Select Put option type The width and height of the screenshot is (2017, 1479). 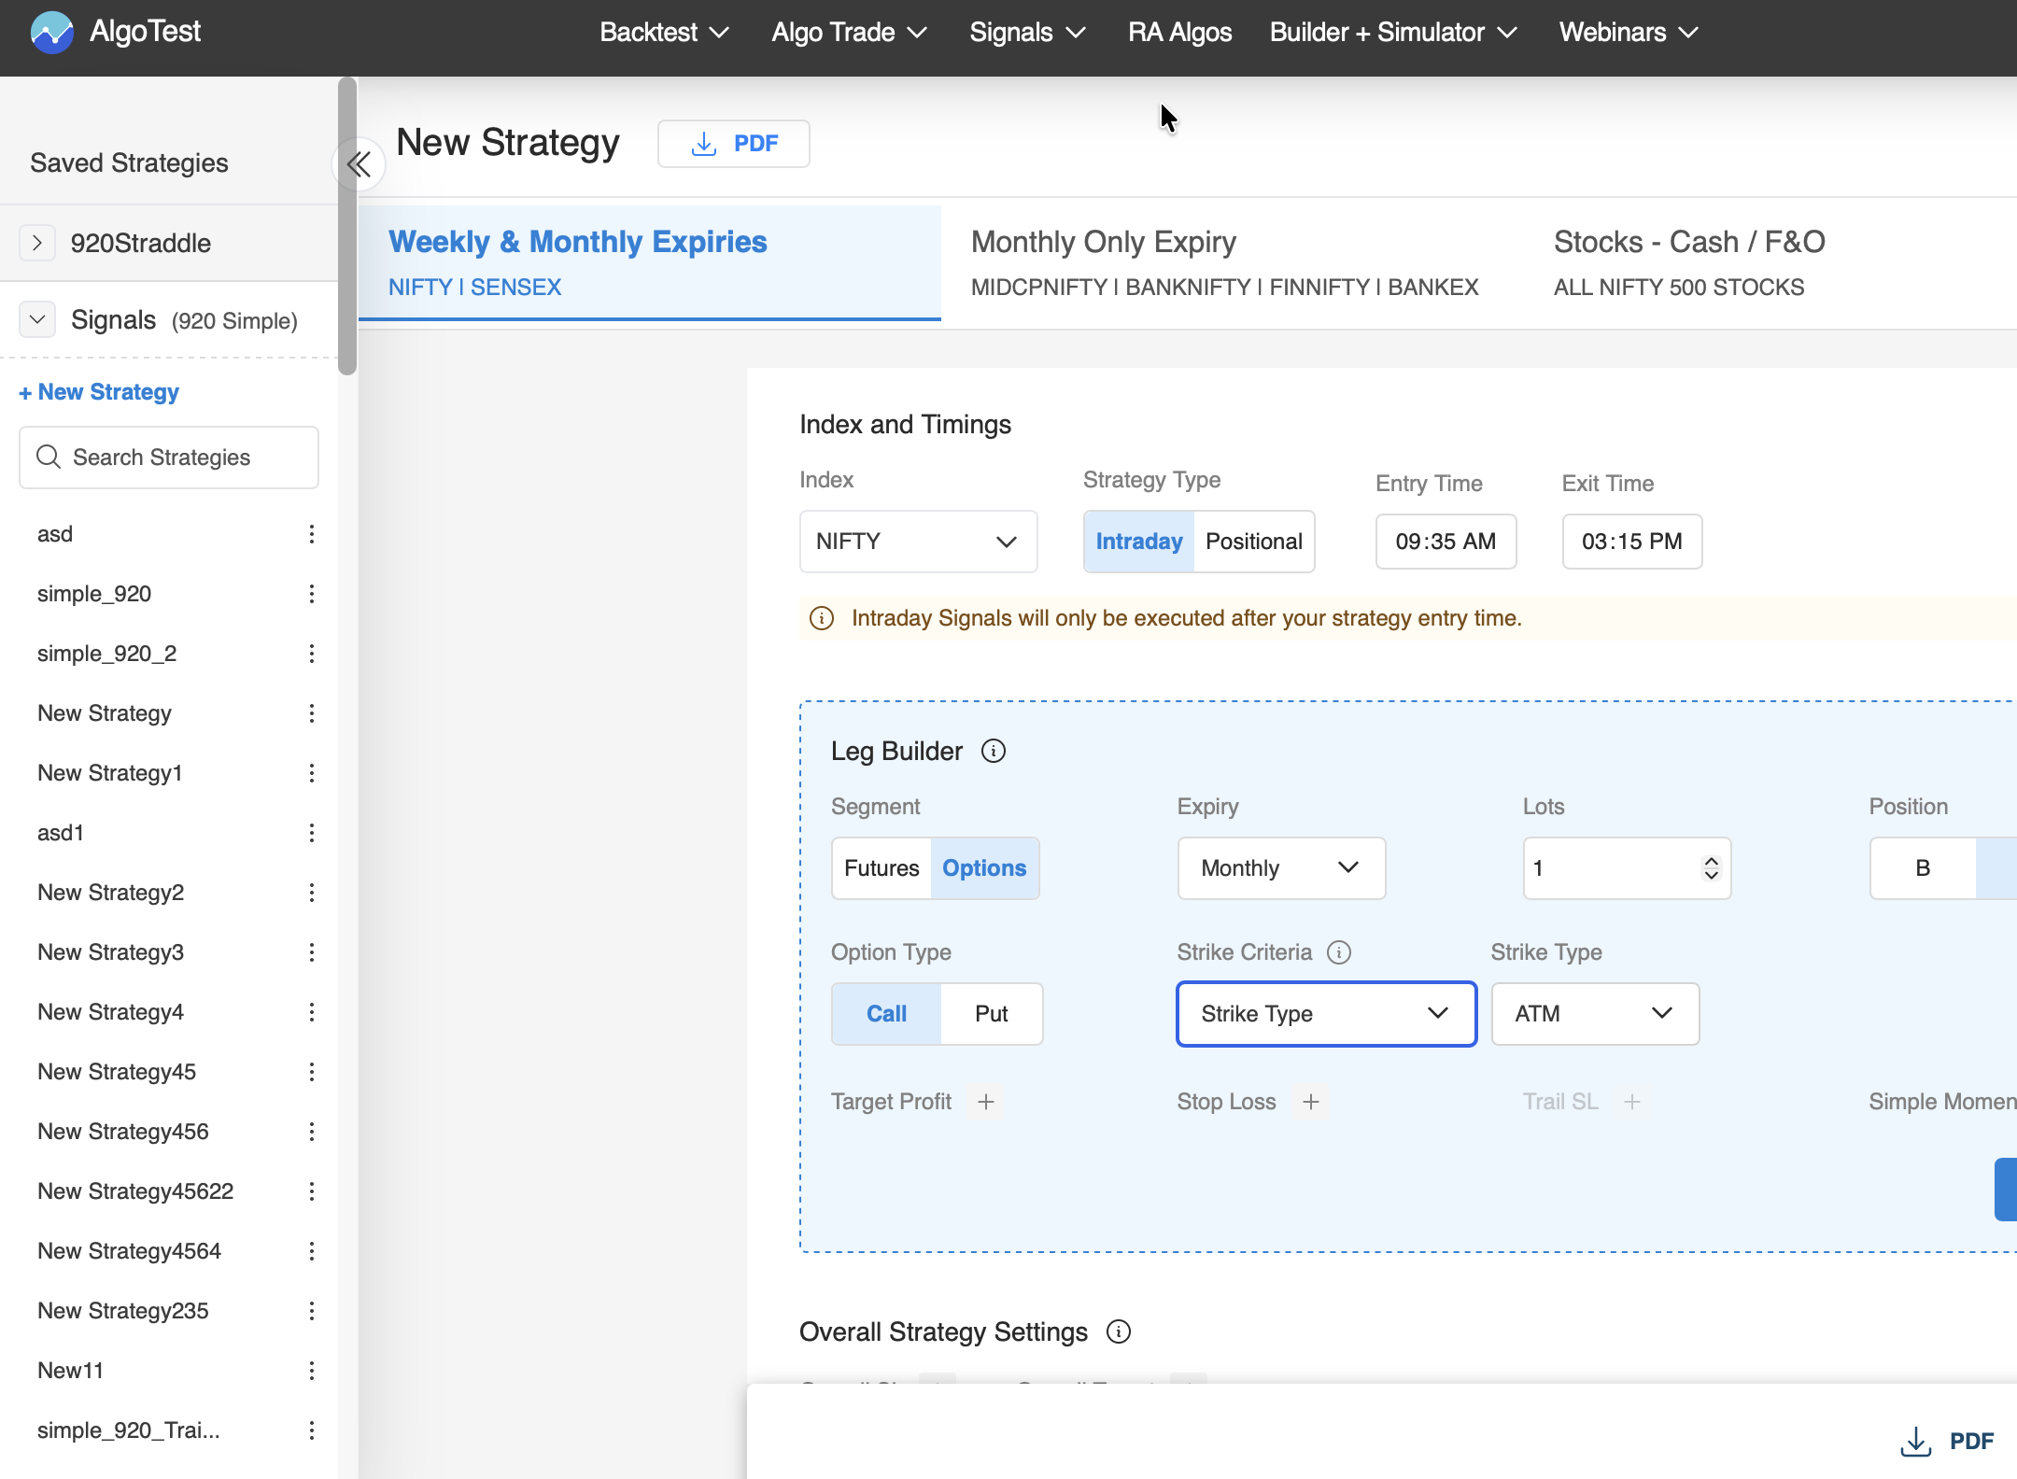991,1015
